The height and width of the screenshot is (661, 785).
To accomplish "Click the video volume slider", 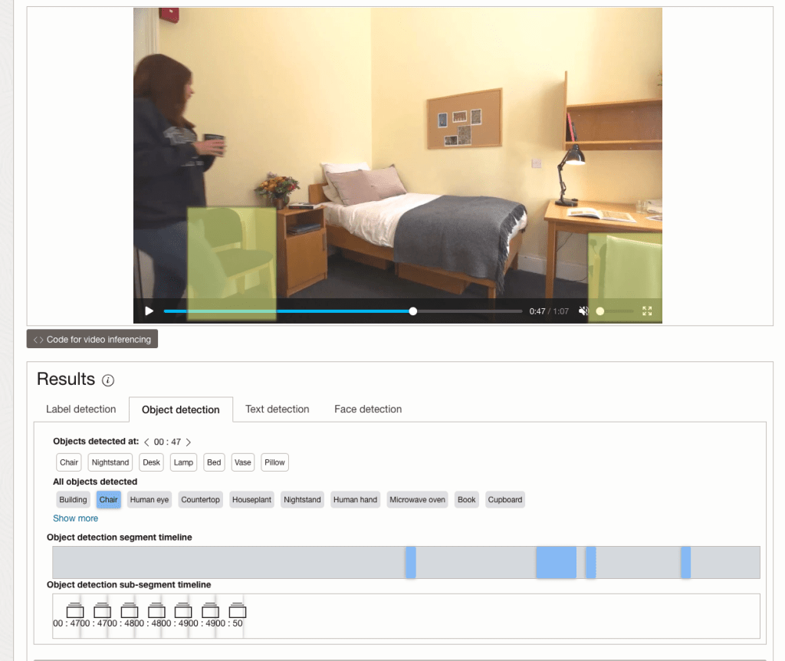I will [616, 311].
